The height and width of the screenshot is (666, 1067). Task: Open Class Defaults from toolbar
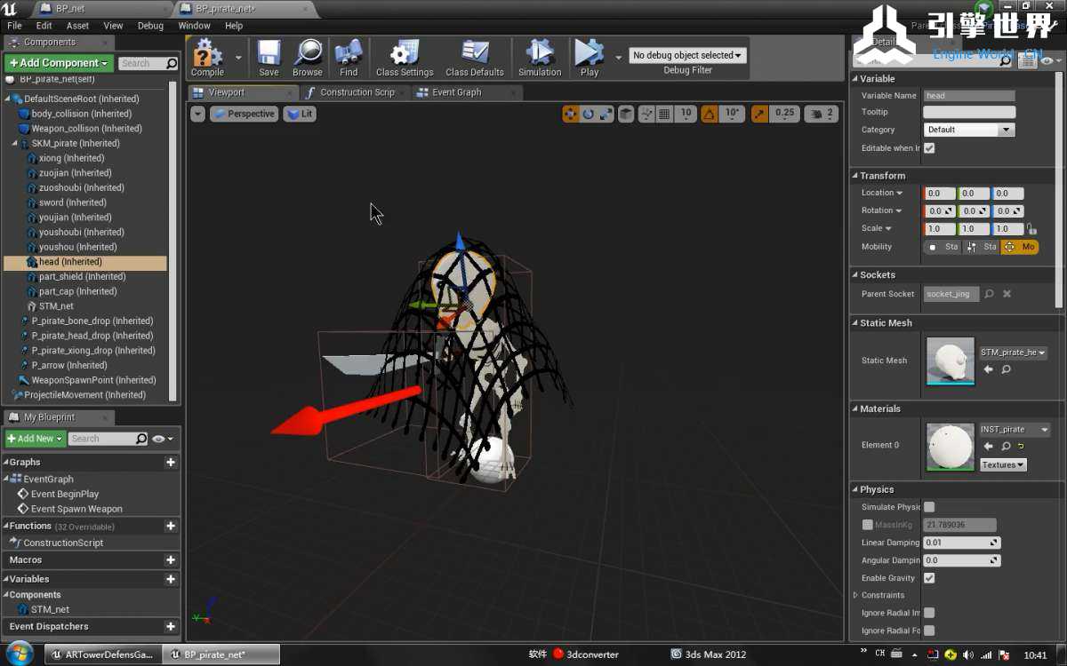(475, 55)
